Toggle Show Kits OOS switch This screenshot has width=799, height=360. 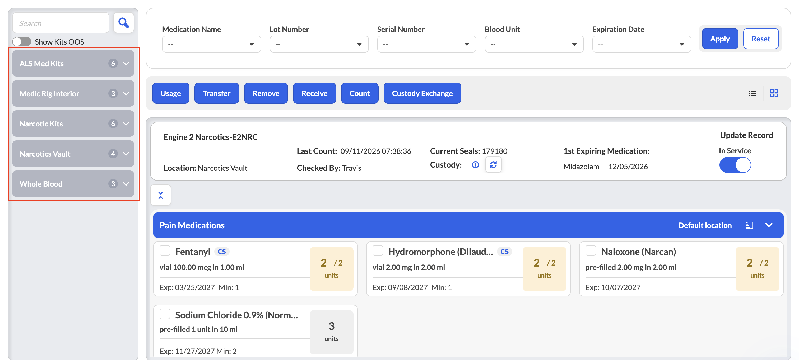22,41
